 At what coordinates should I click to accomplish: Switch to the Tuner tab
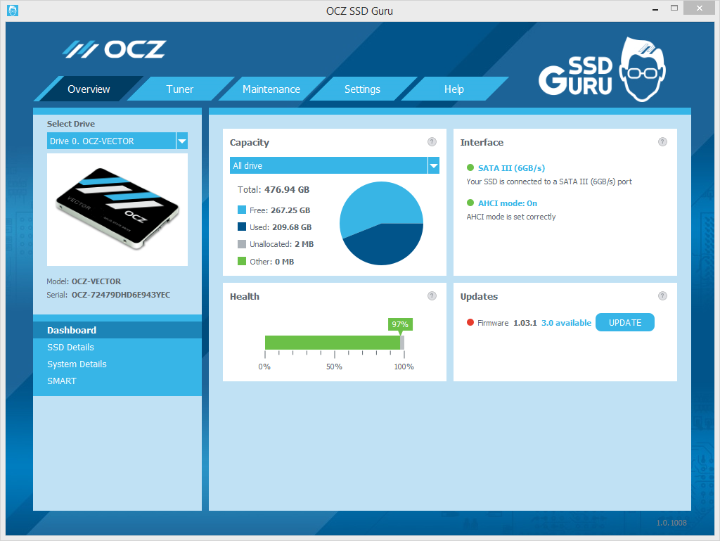pyautogui.click(x=180, y=89)
